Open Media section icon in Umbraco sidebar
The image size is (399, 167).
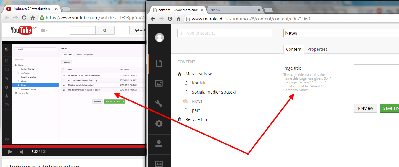click(159, 83)
